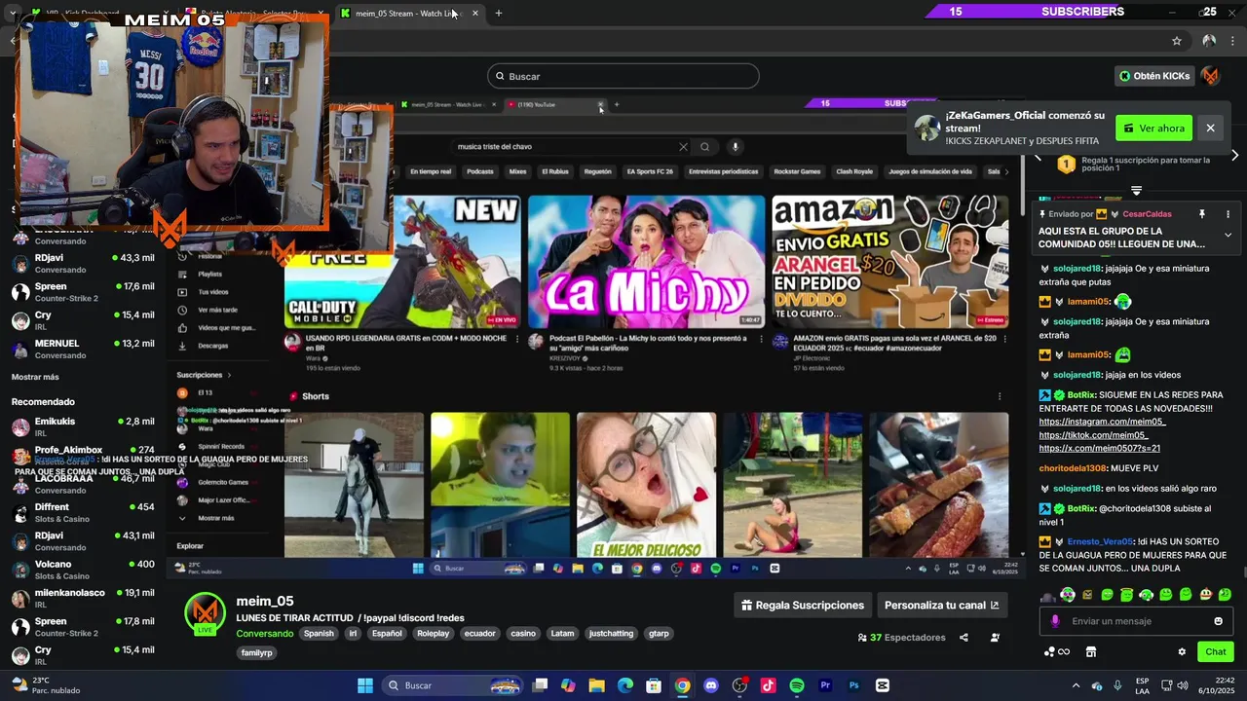
Task: Click the Enviar un mensaje field
Action: click(1136, 621)
